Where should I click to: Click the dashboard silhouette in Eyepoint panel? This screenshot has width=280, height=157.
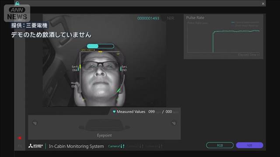click(104, 125)
